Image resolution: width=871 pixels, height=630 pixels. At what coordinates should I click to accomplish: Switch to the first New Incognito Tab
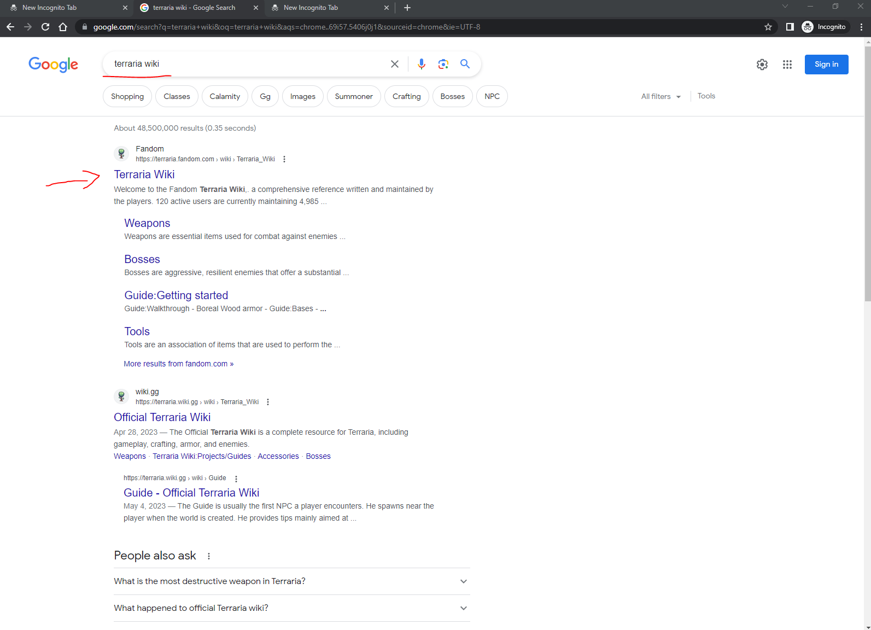point(66,8)
